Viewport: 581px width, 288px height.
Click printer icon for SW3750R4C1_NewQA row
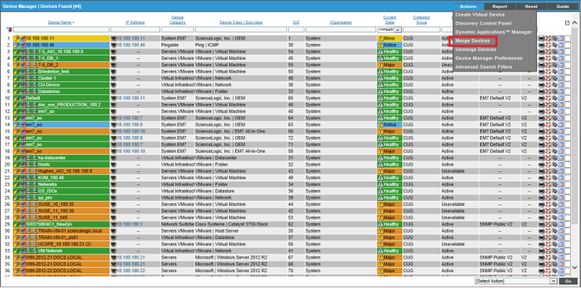click(542, 225)
